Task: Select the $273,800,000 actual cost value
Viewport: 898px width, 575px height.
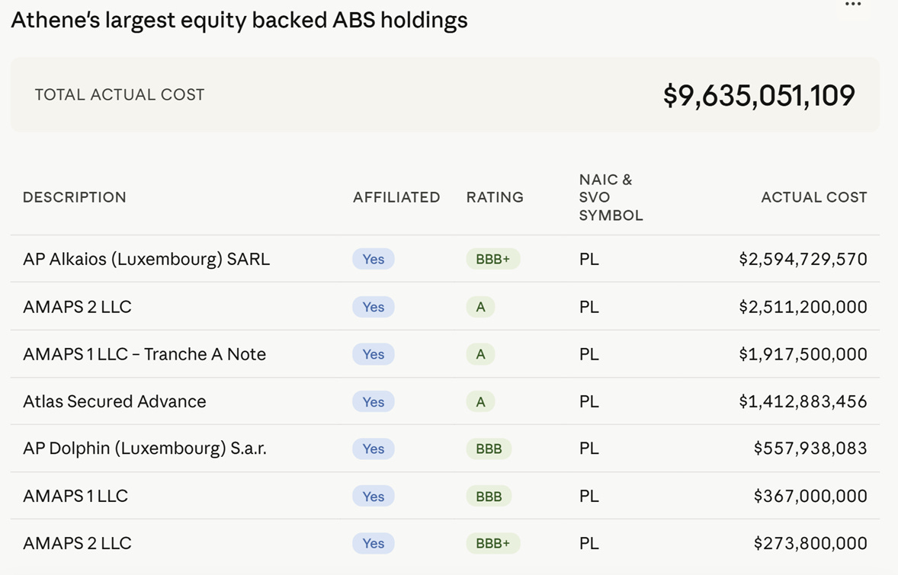Action: coord(810,543)
